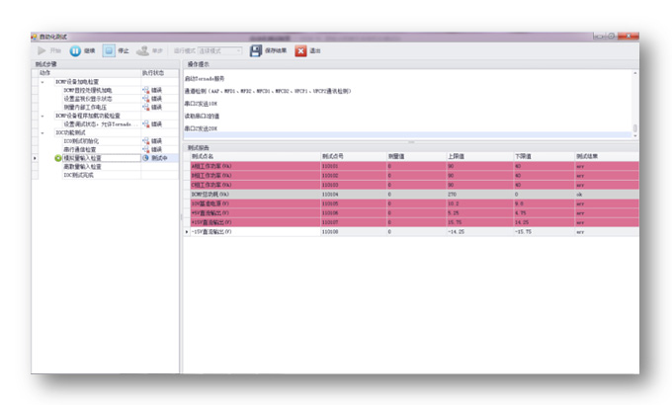The height and width of the screenshot is (405, 672).
Task: Click the 单步 single-step icon
Action: [143, 50]
